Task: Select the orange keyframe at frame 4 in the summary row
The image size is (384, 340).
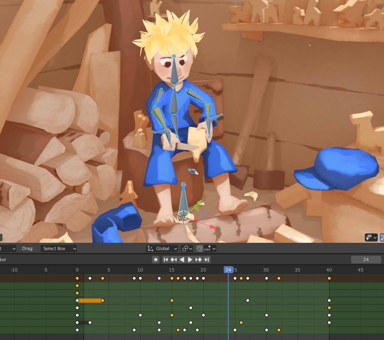Action: click(x=102, y=278)
